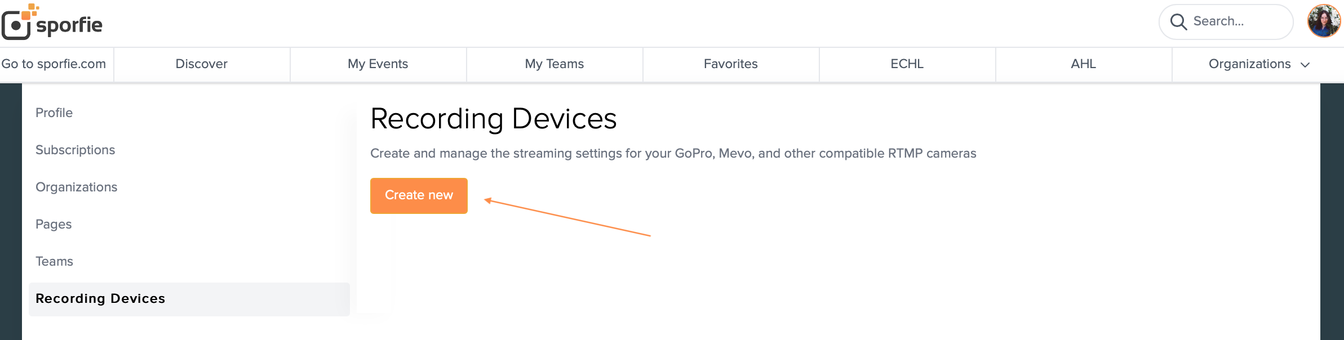This screenshot has height=340, width=1344.
Task: Open Organizations in the sidebar menu
Action: point(76,187)
